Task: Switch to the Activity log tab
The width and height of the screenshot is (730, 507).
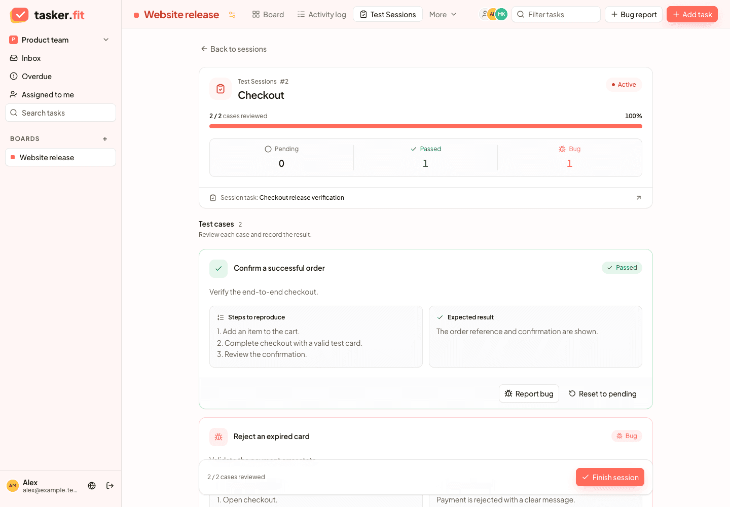Action: point(321,15)
